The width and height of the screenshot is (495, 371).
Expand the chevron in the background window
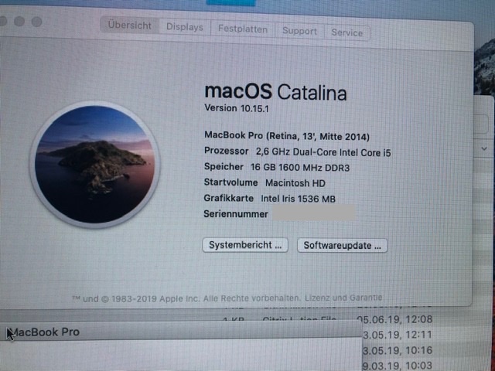484,148
